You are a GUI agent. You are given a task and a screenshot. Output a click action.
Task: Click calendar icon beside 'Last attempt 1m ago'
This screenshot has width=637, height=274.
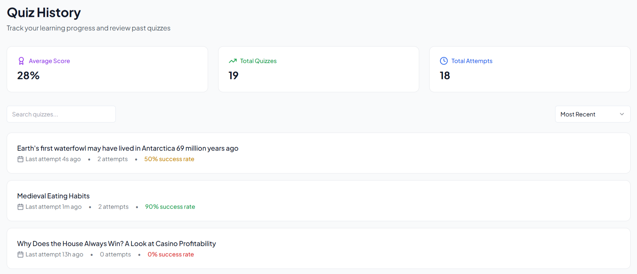pyautogui.click(x=20, y=207)
